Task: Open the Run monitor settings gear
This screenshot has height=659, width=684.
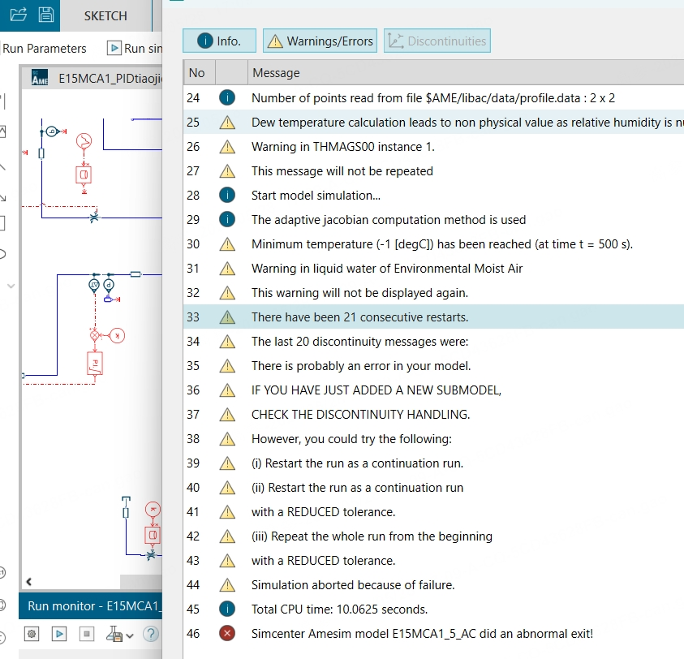Action: pyautogui.click(x=32, y=634)
